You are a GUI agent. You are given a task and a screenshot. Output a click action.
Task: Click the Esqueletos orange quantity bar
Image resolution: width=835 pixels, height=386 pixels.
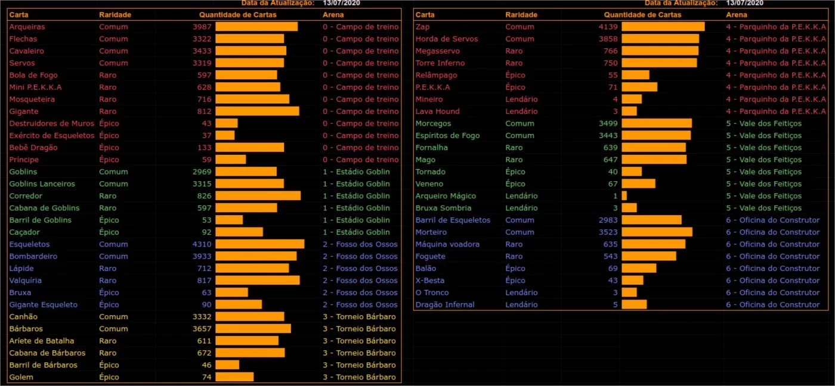click(259, 244)
